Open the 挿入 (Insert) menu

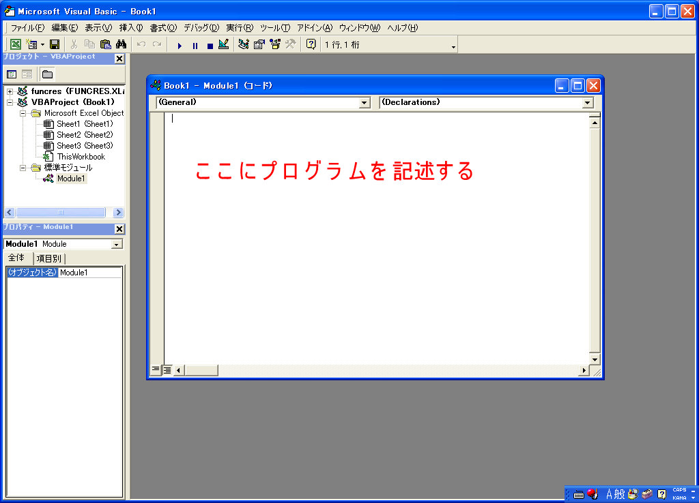click(x=130, y=28)
